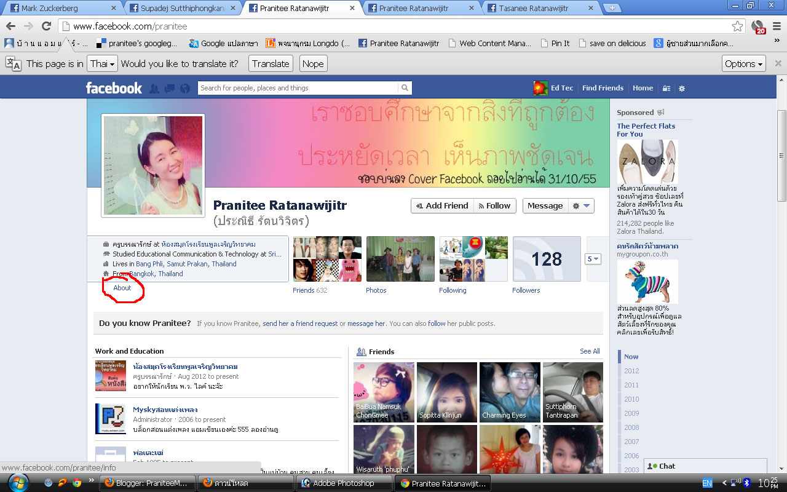The image size is (787, 492).
Task: Click the Nope button
Action: click(x=313, y=63)
